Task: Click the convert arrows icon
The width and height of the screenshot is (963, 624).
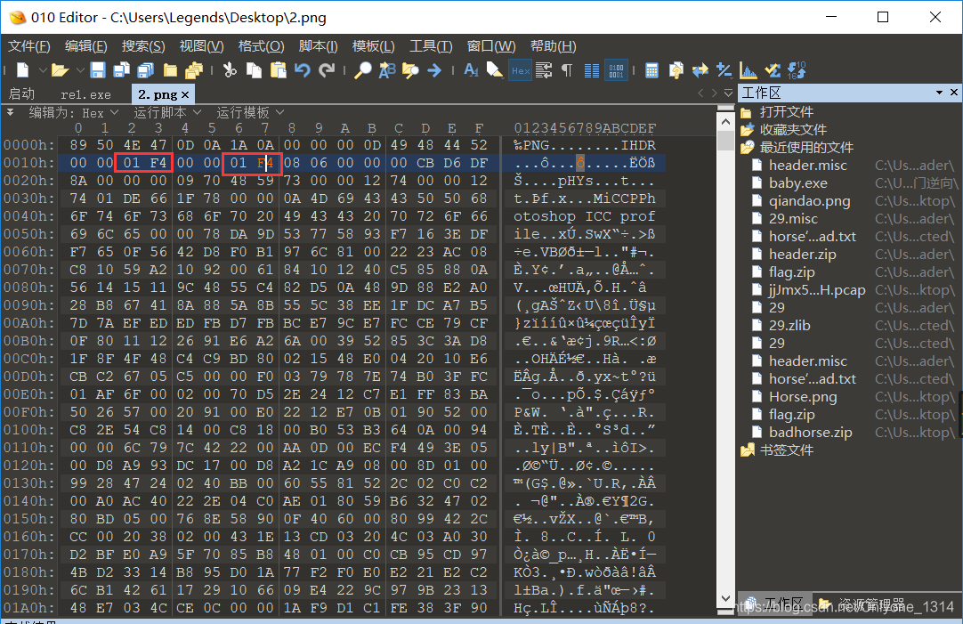Action: click(700, 70)
